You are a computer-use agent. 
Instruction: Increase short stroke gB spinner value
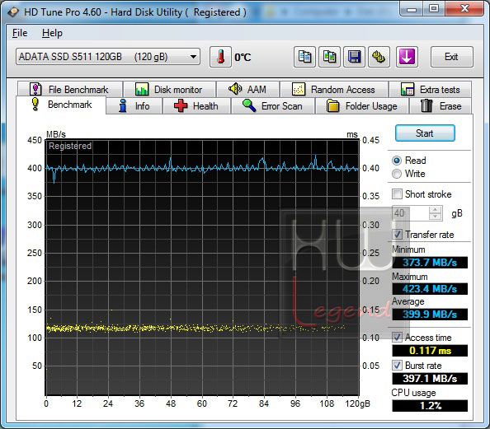click(435, 210)
